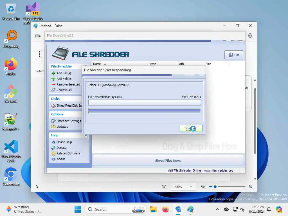Click the Shredder Settings label
Image resolution: width=288 pixels, height=216 pixels.
coord(69,121)
